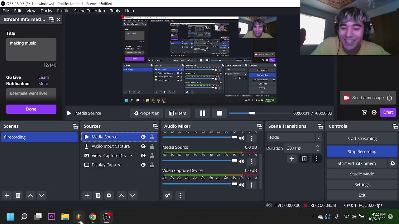Viewport: 399px width, 224px height.
Task: Close the Stream Information dock
Action: point(58,20)
